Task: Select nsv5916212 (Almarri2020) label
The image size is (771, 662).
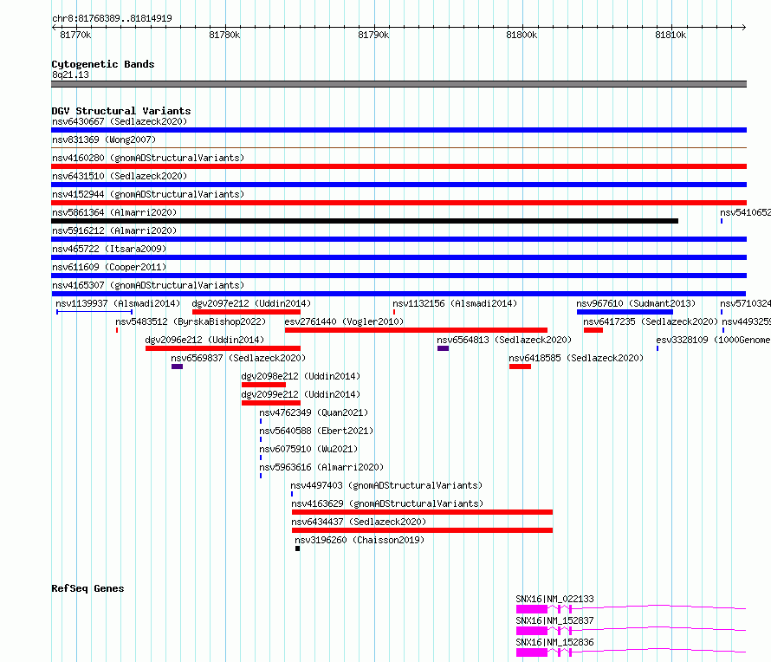Action: 114,230
